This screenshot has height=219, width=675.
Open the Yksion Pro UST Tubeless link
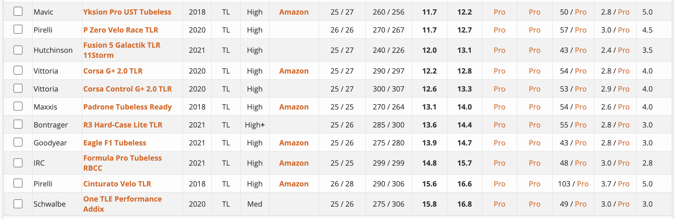pos(127,12)
